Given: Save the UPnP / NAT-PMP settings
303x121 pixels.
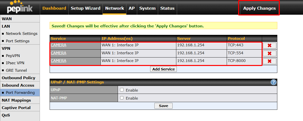Looking at the screenshot, I should (163, 106).
